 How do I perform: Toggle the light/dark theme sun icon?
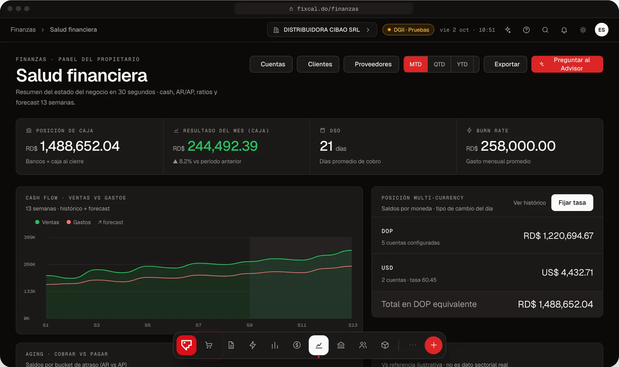click(583, 30)
